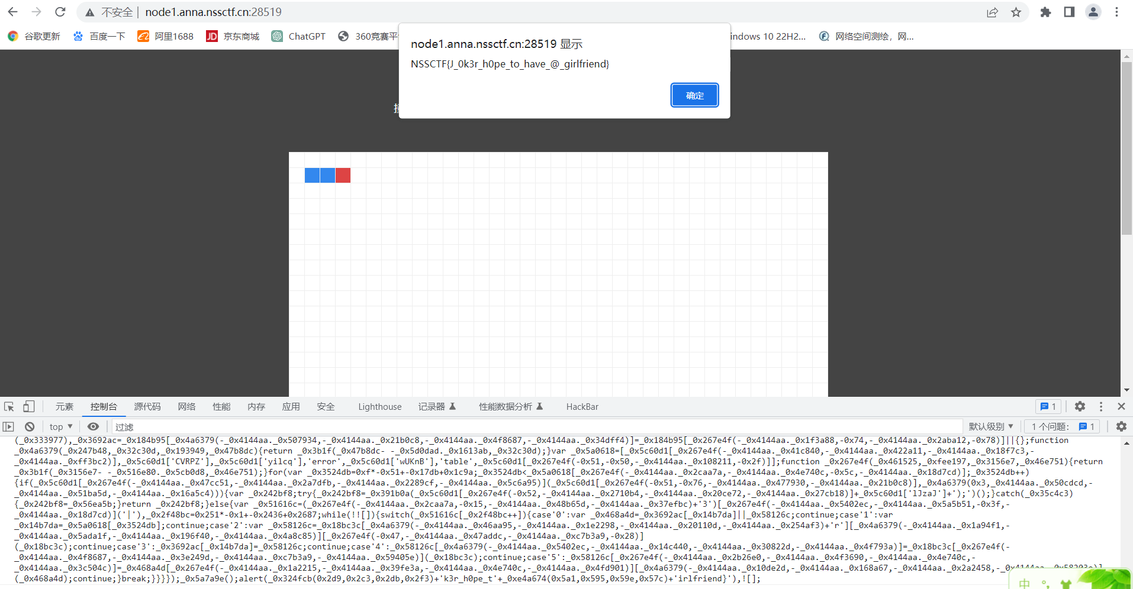Reload the page with refresh icon
Viewport: 1133px width, 589px height.
(60, 12)
